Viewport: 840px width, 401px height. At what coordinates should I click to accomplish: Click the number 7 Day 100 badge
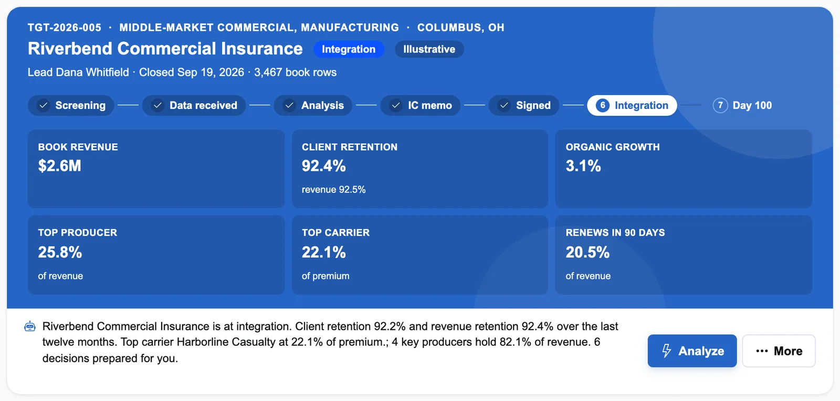tap(720, 105)
